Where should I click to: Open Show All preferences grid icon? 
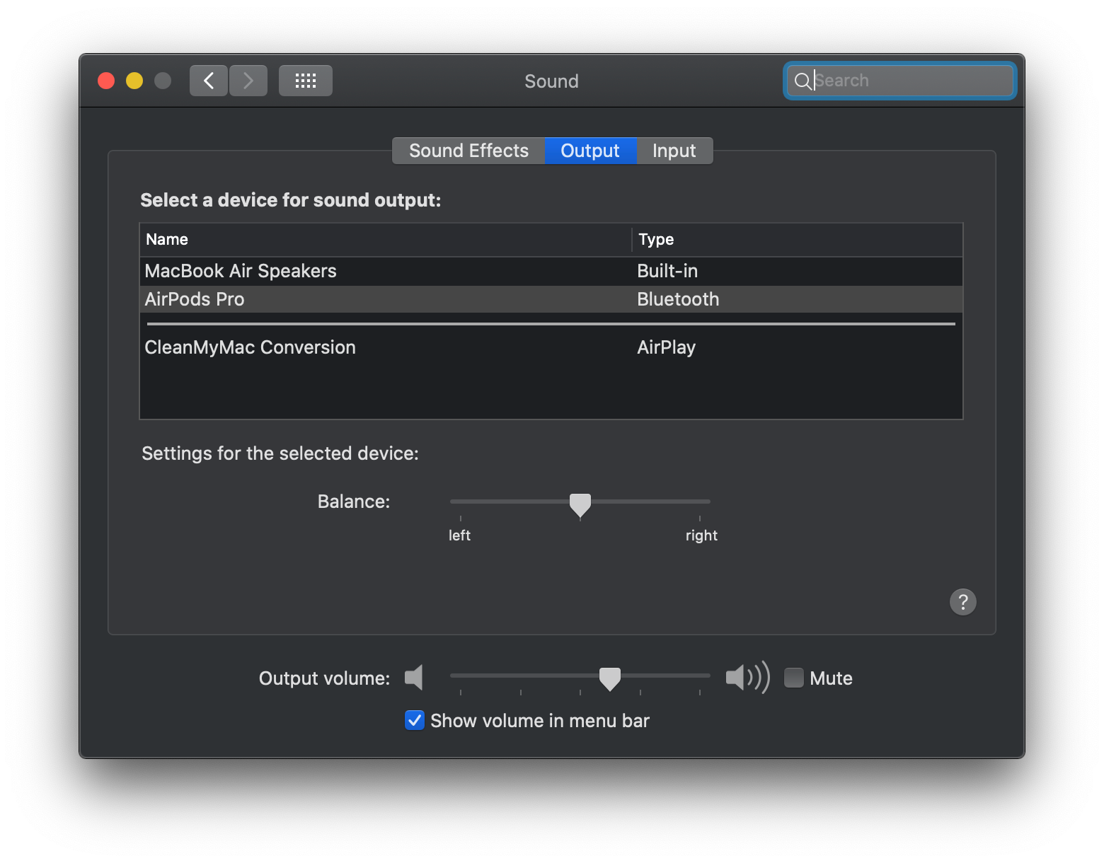[x=305, y=80]
